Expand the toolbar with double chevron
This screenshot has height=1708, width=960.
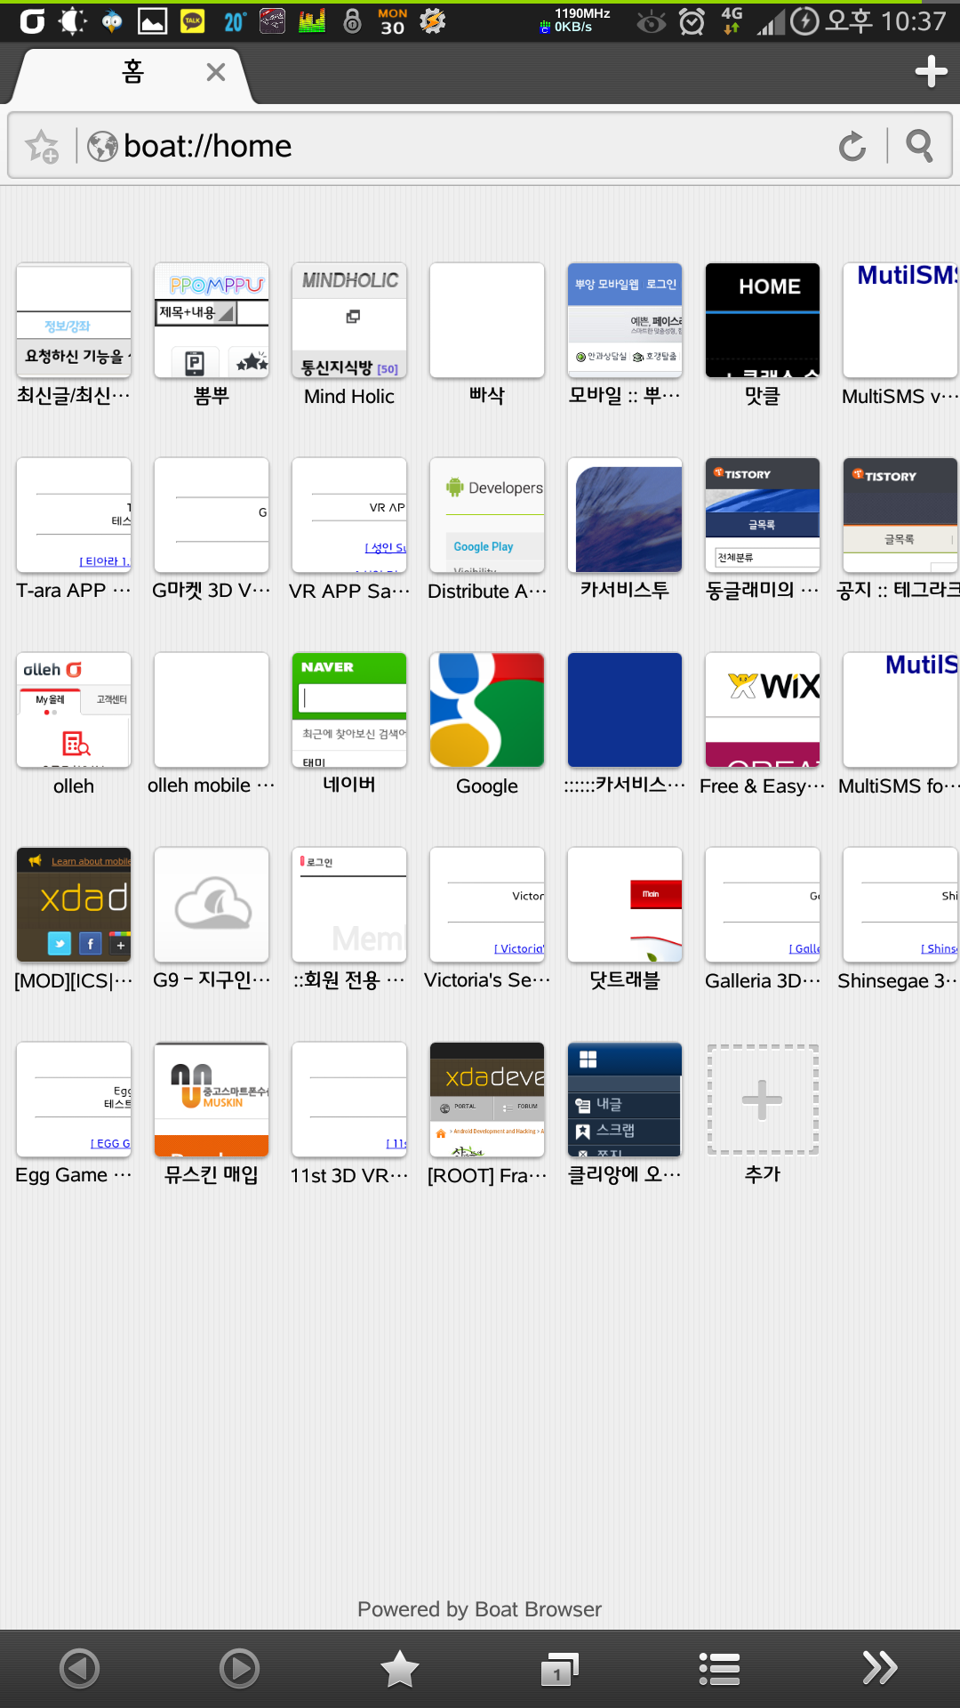pyautogui.click(x=879, y=1668)
